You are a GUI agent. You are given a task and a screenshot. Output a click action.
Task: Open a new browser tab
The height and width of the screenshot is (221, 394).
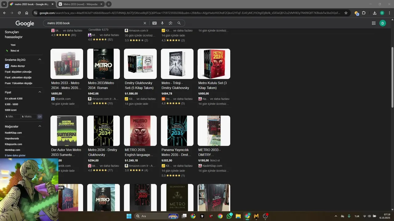[x=109, y=4]
